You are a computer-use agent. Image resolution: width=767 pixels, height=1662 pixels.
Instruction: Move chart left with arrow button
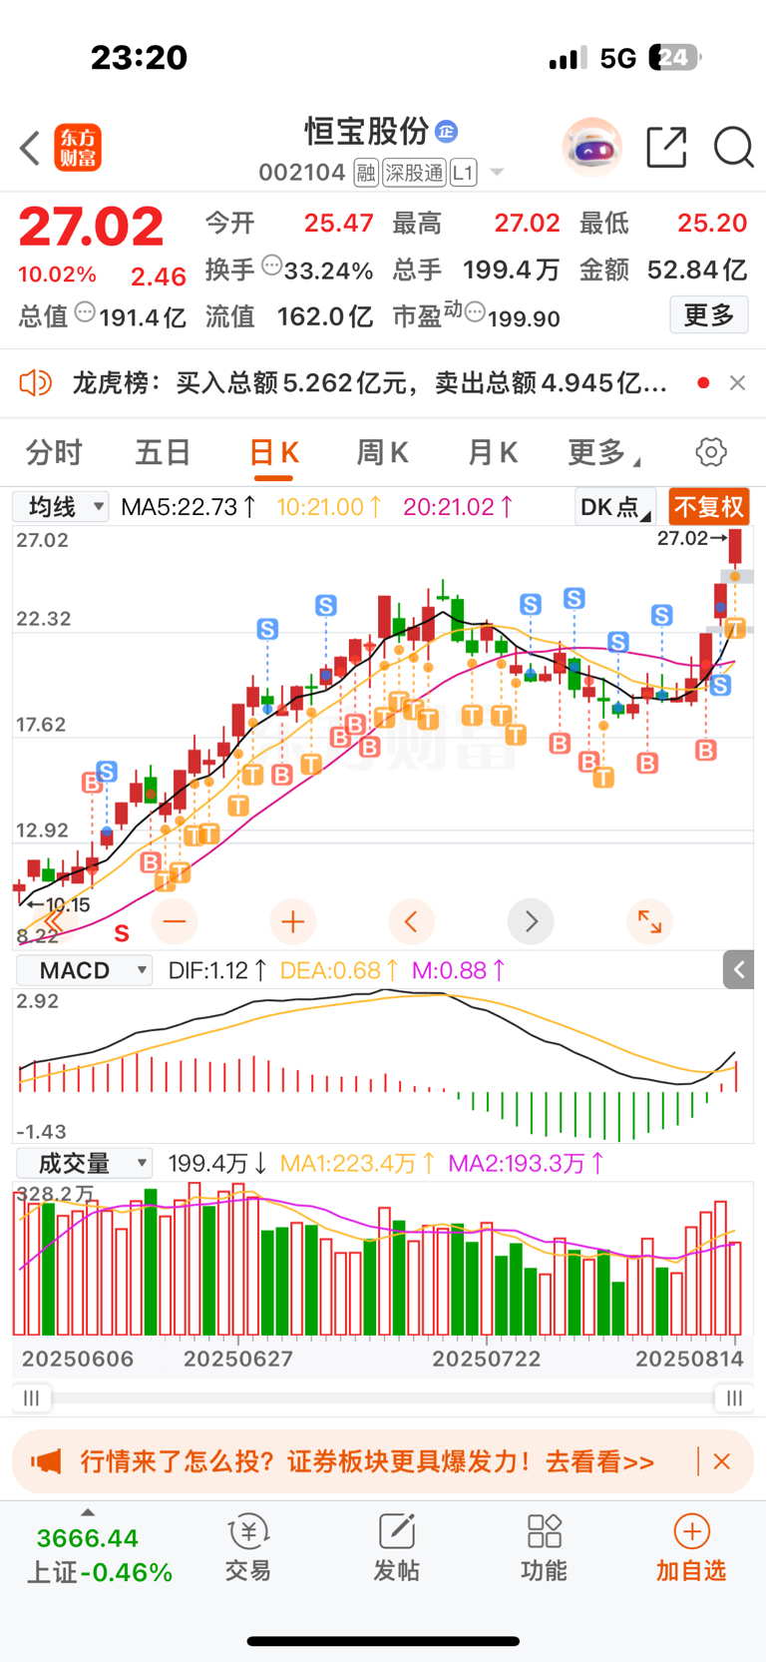(412, 921)
